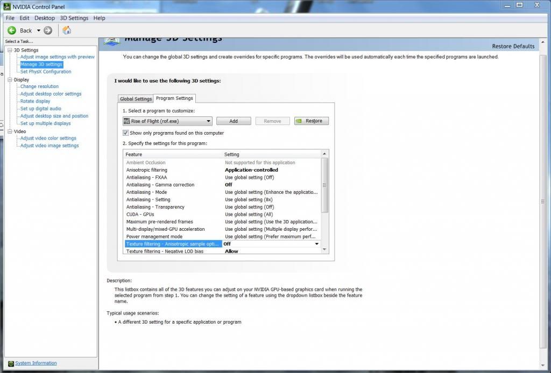551x373 pixels.
Task: Click settings list scroll down arrow
Action: (x=324, y=250)
